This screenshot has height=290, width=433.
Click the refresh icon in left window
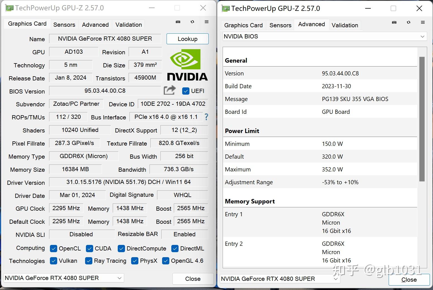(x=192, y=22)
